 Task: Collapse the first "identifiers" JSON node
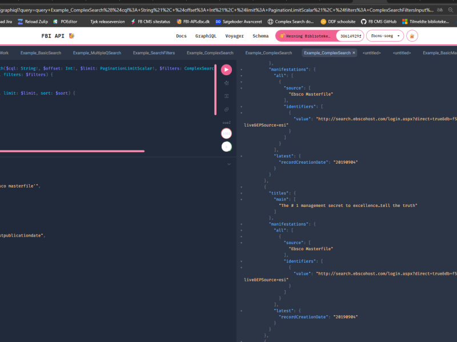pos(242,106)
